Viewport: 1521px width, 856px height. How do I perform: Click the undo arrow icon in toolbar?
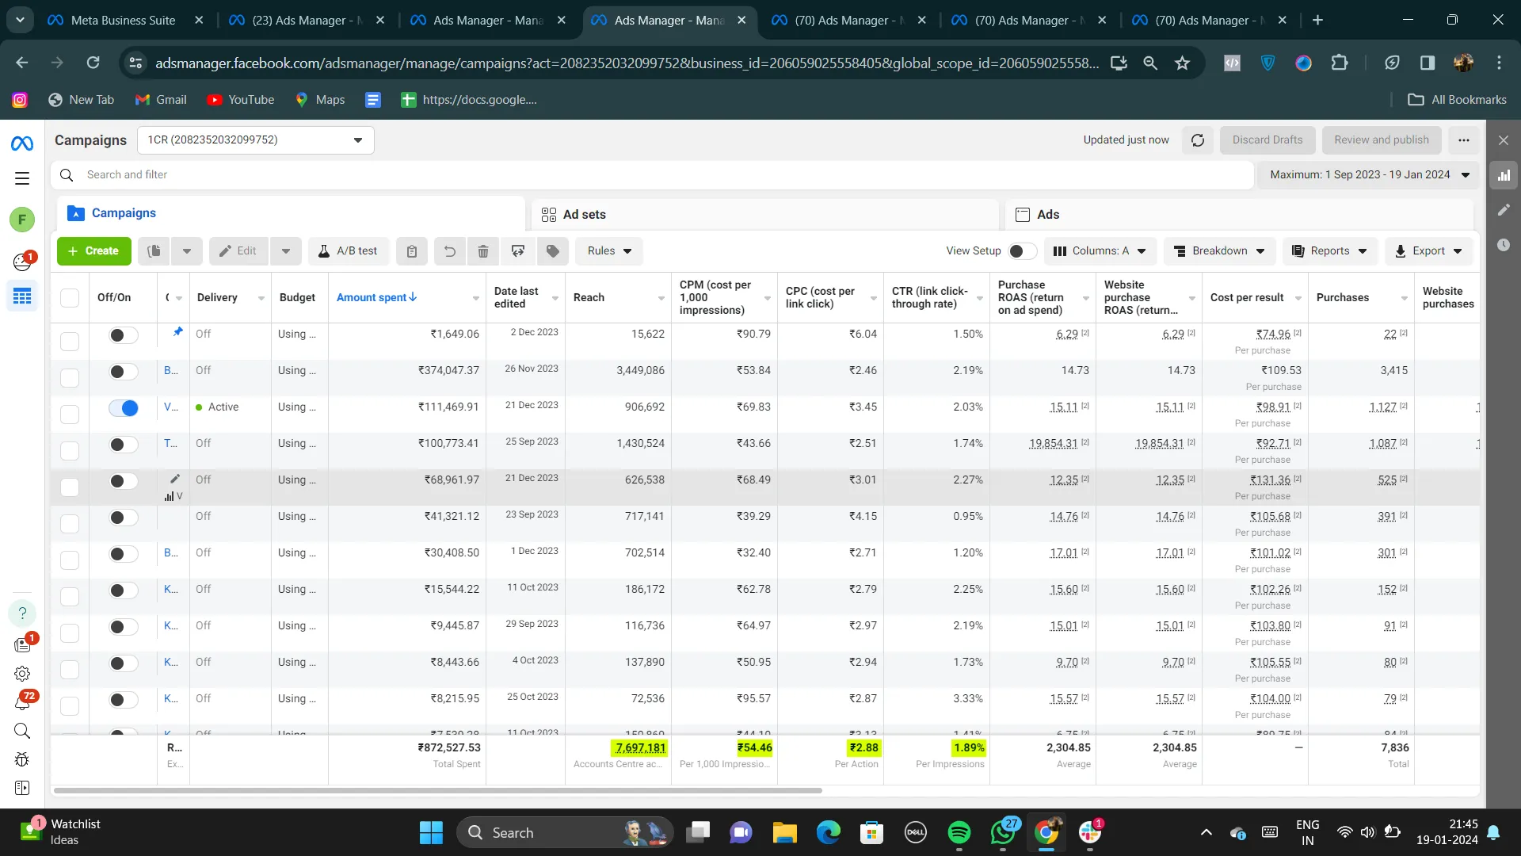coord(449,251)
